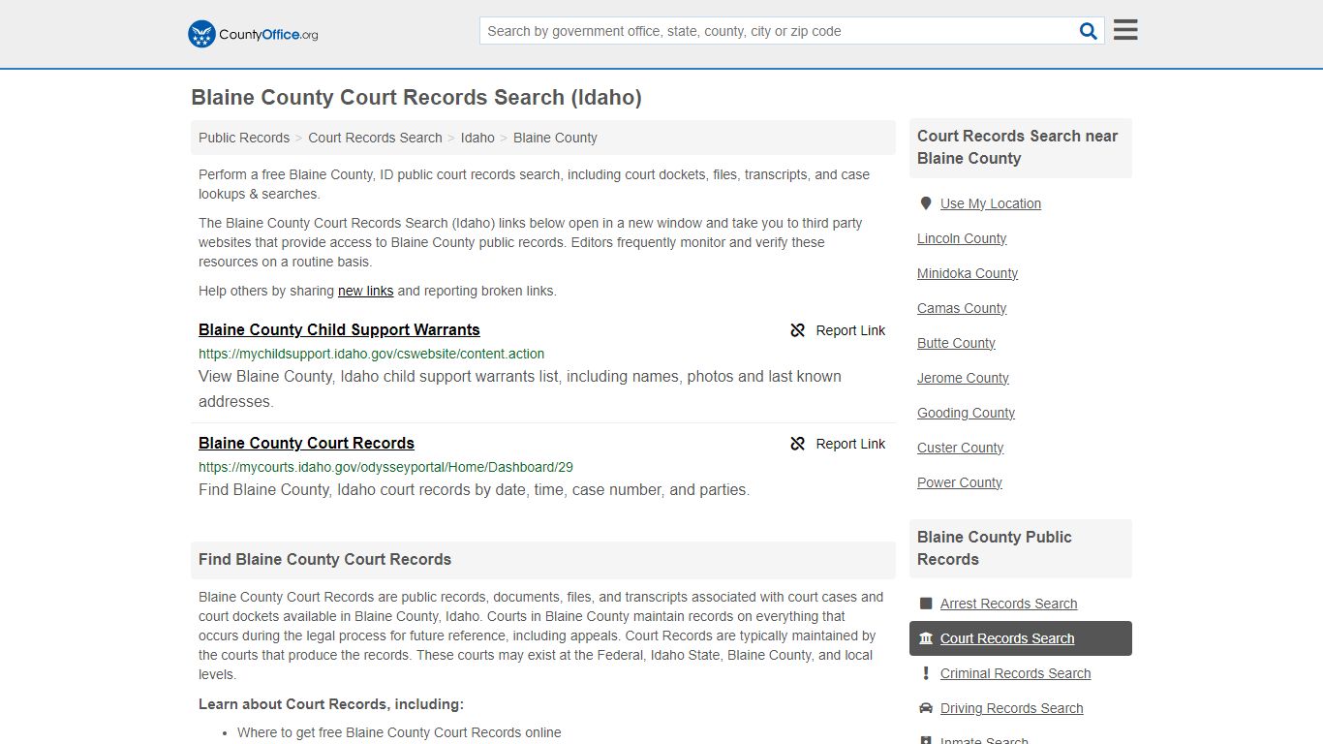Open Court Records Search breadcrumb
1323x744 pixels.
375,138
